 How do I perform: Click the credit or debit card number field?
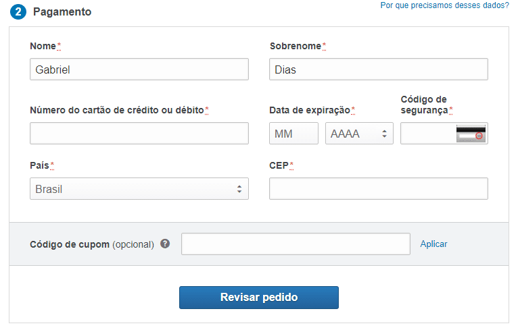coord(139,134)
